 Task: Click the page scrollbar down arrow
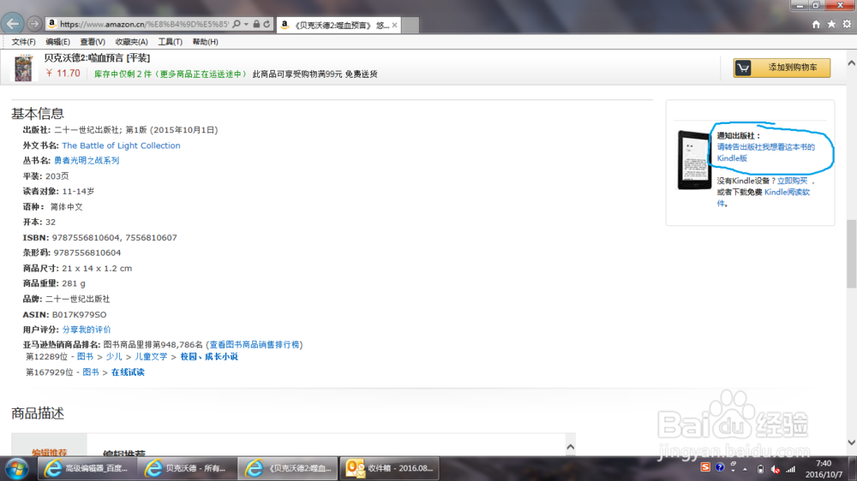pos(851,442)
